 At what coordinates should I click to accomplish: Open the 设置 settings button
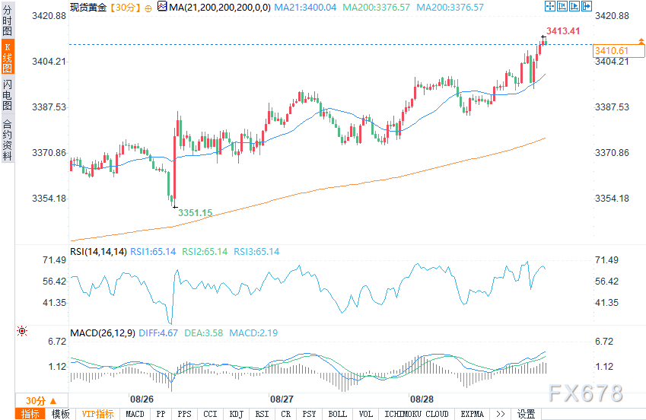coord(527,414)
